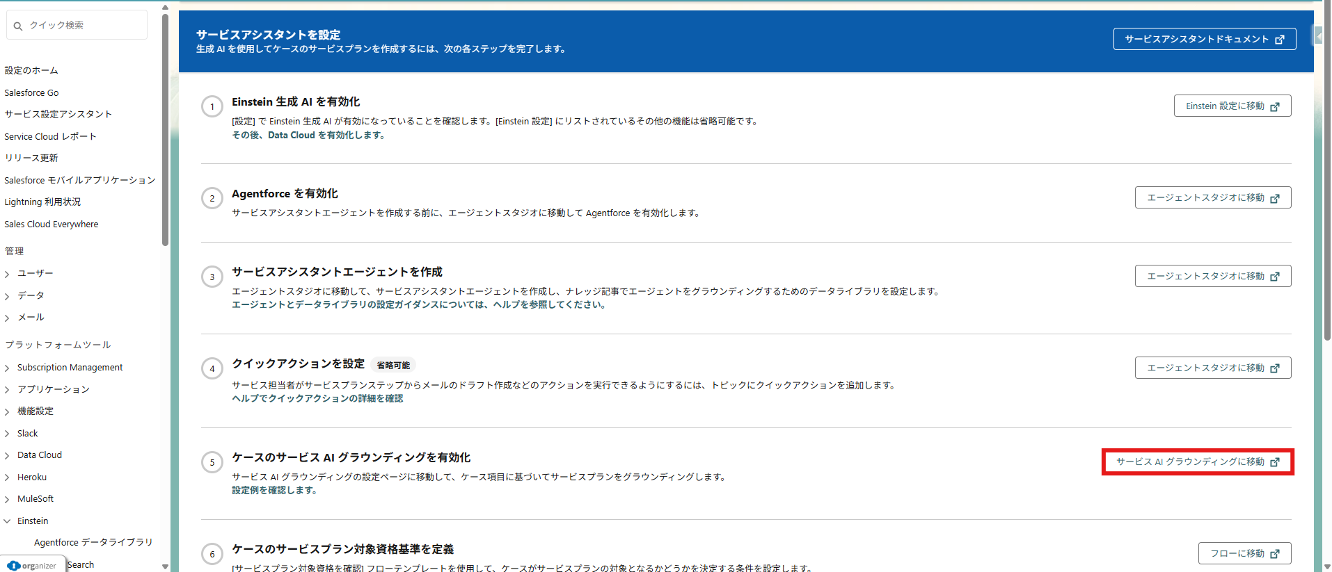
Task: Click the クイック検索 input field
Action: pyautogui.click(x=84, y=25)
